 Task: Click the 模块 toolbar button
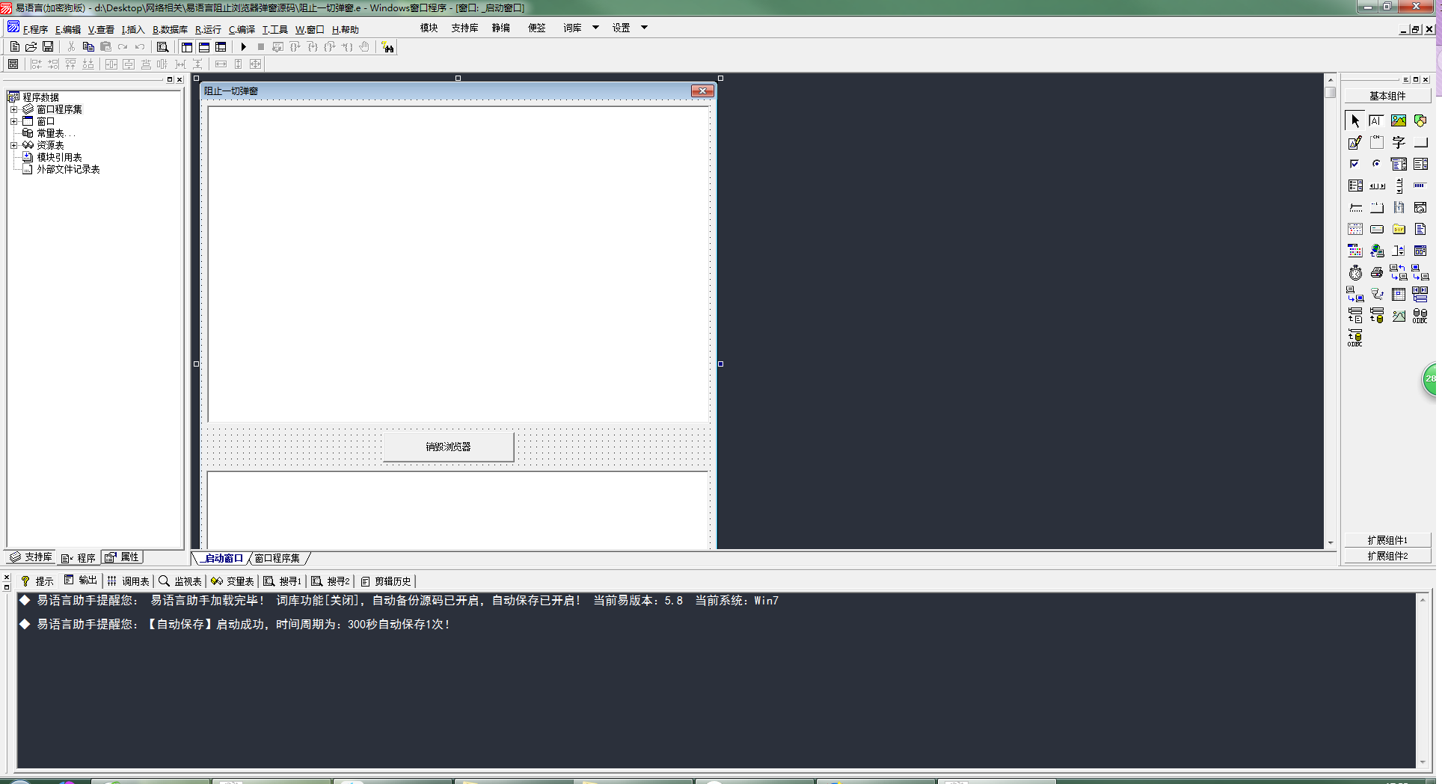coord(429,28)
